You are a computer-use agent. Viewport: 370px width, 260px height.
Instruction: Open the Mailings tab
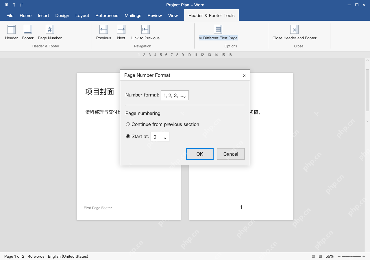(x=133, y=16)
